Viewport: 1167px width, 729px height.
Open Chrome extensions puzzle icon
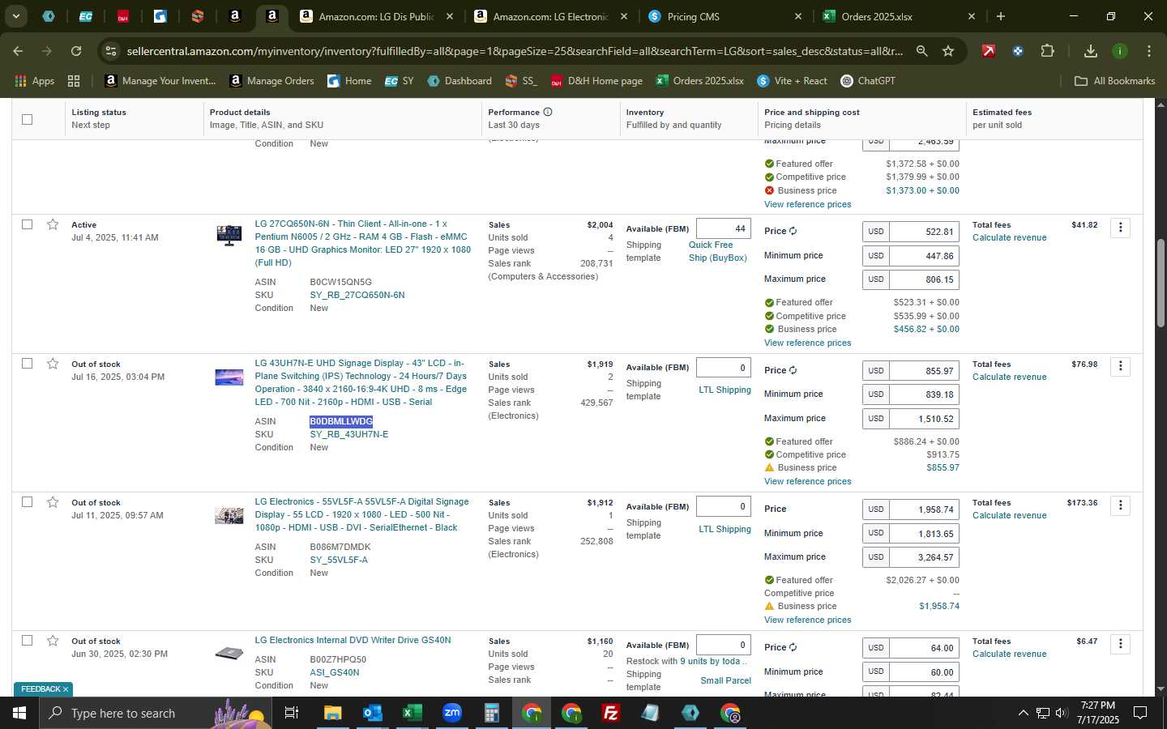coord(1048,51)
